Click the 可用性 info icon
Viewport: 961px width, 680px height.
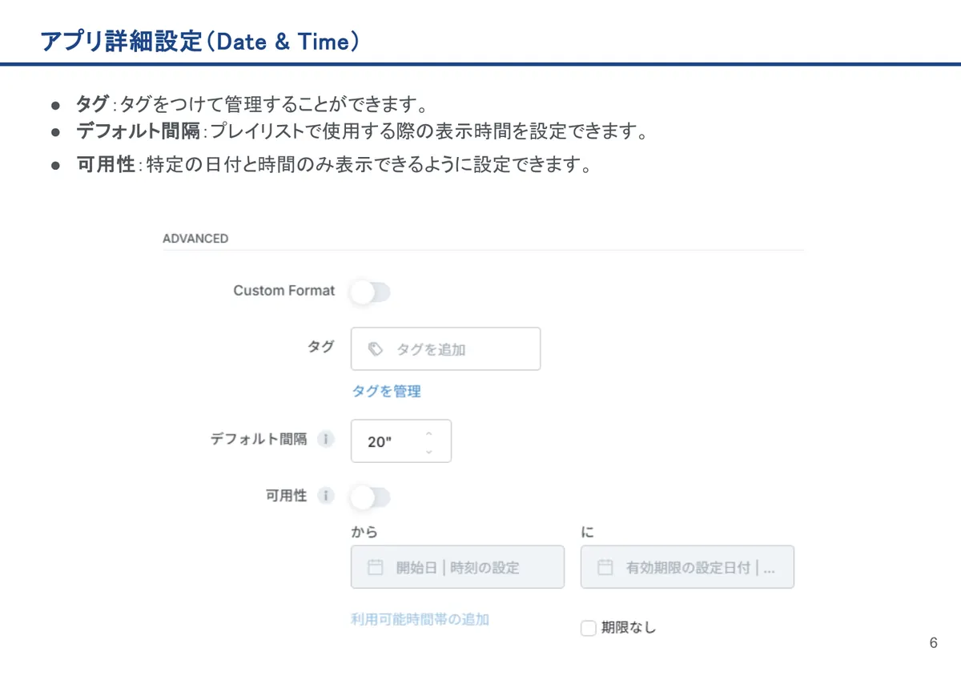coord(325,496)
